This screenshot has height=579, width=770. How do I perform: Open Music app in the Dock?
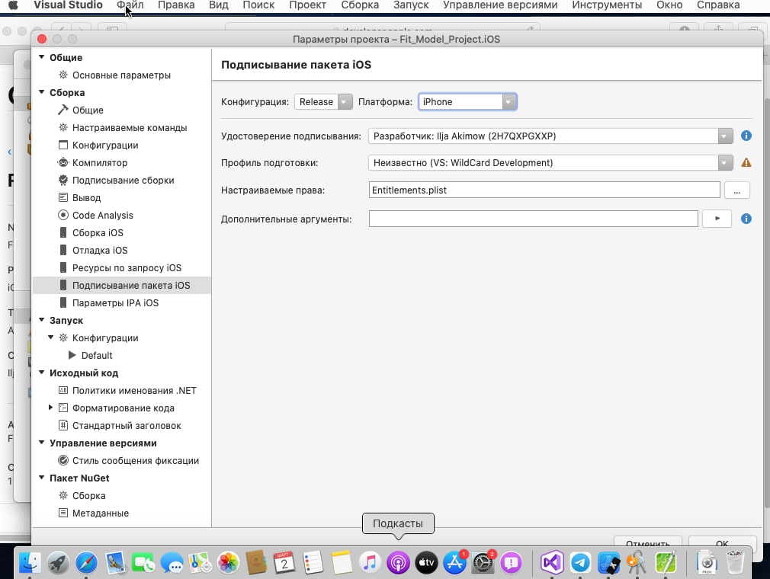[x=369, y=562]
